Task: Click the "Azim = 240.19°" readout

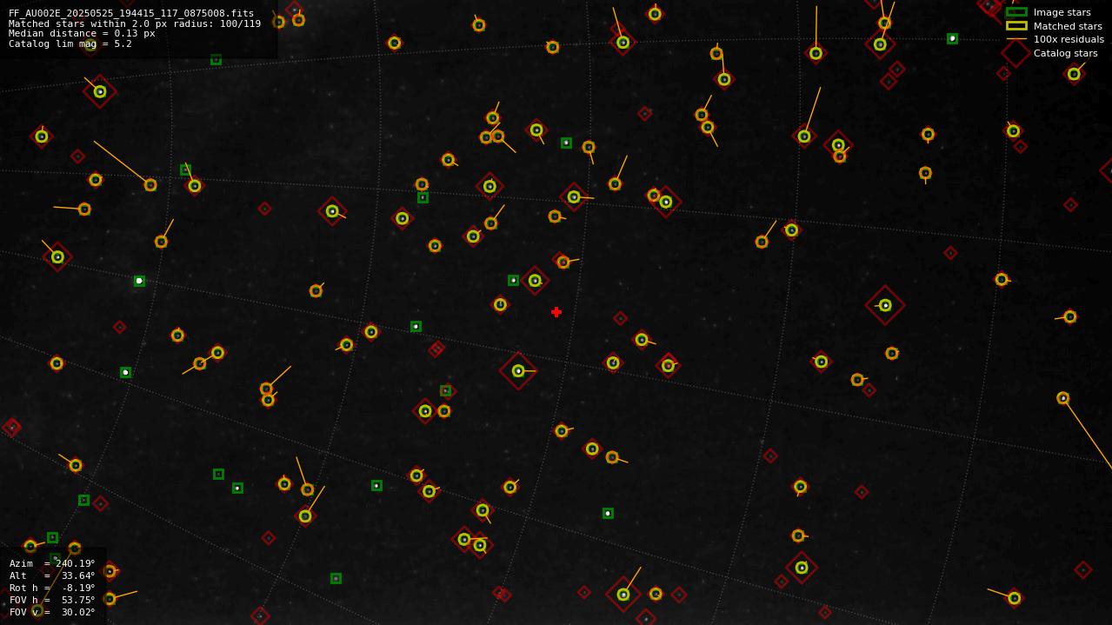Action: (x=52, y=563)
